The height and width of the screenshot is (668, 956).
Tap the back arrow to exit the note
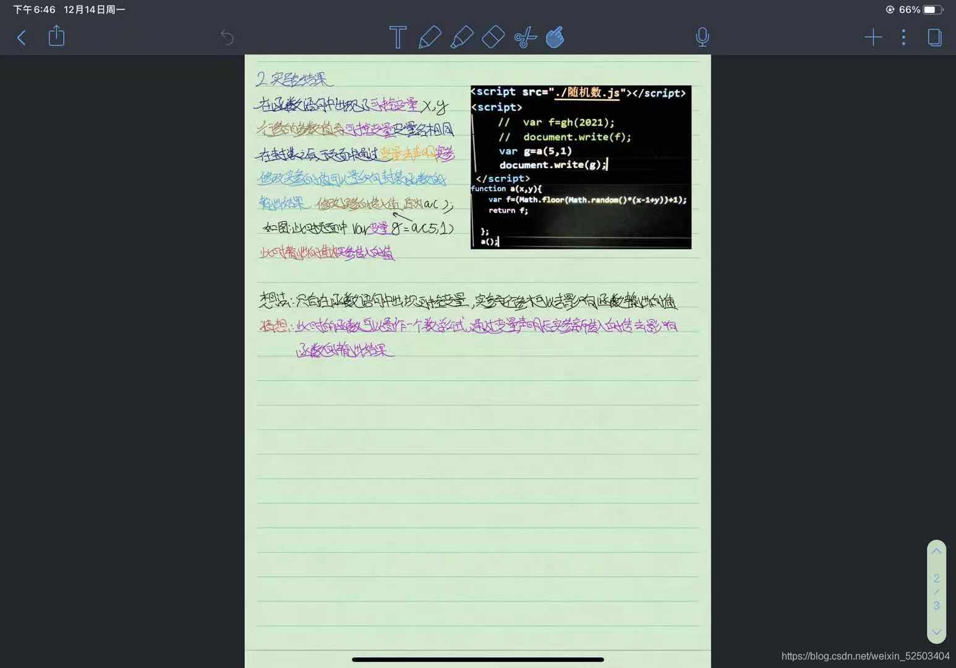click(22, 37)
